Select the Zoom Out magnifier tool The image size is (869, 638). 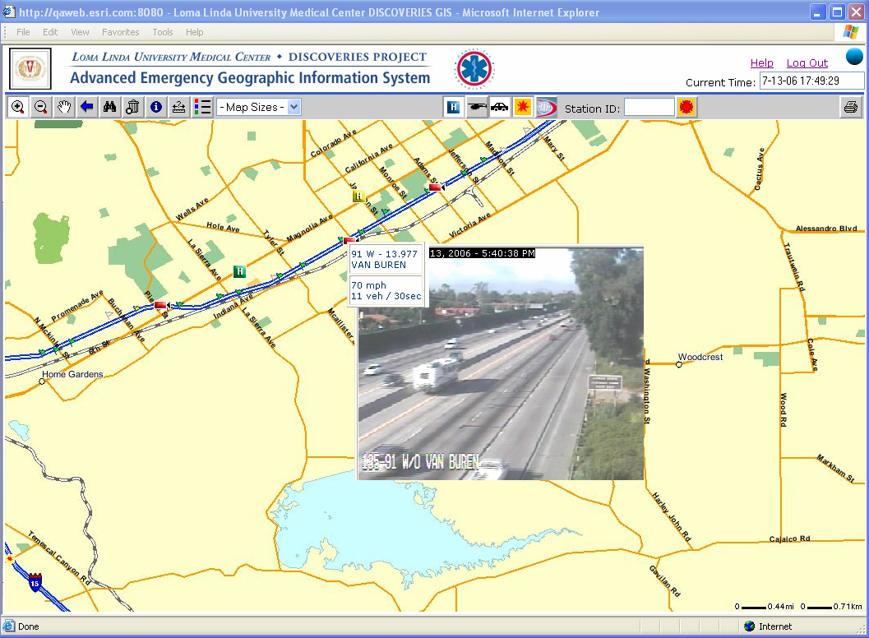coord(41,107)
